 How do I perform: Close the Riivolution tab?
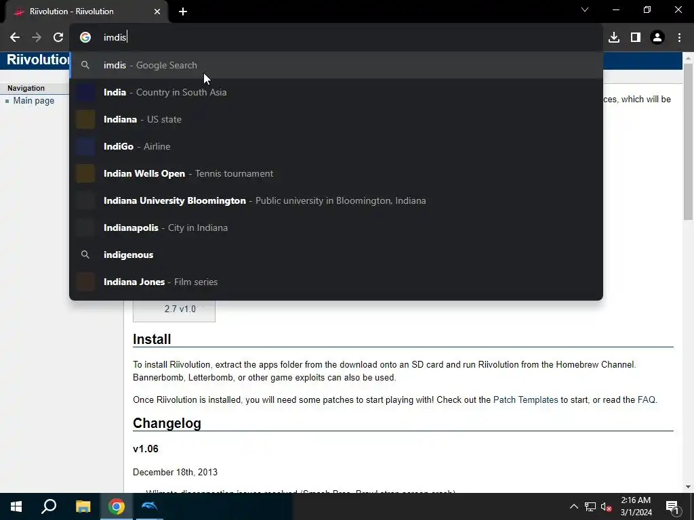pos(157,12)
